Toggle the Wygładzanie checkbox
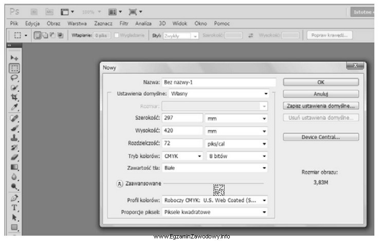The height and width of the screenshot is (241, 384). click(117, 35)
